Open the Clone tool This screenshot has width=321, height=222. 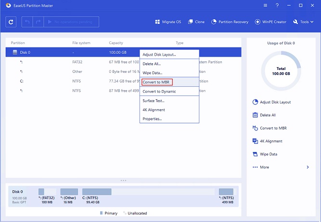pos(196,22)
